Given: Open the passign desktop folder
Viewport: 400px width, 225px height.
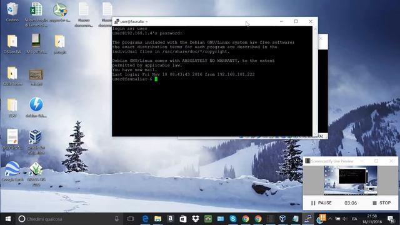Looking at the screenshot, I should (60, 41).
